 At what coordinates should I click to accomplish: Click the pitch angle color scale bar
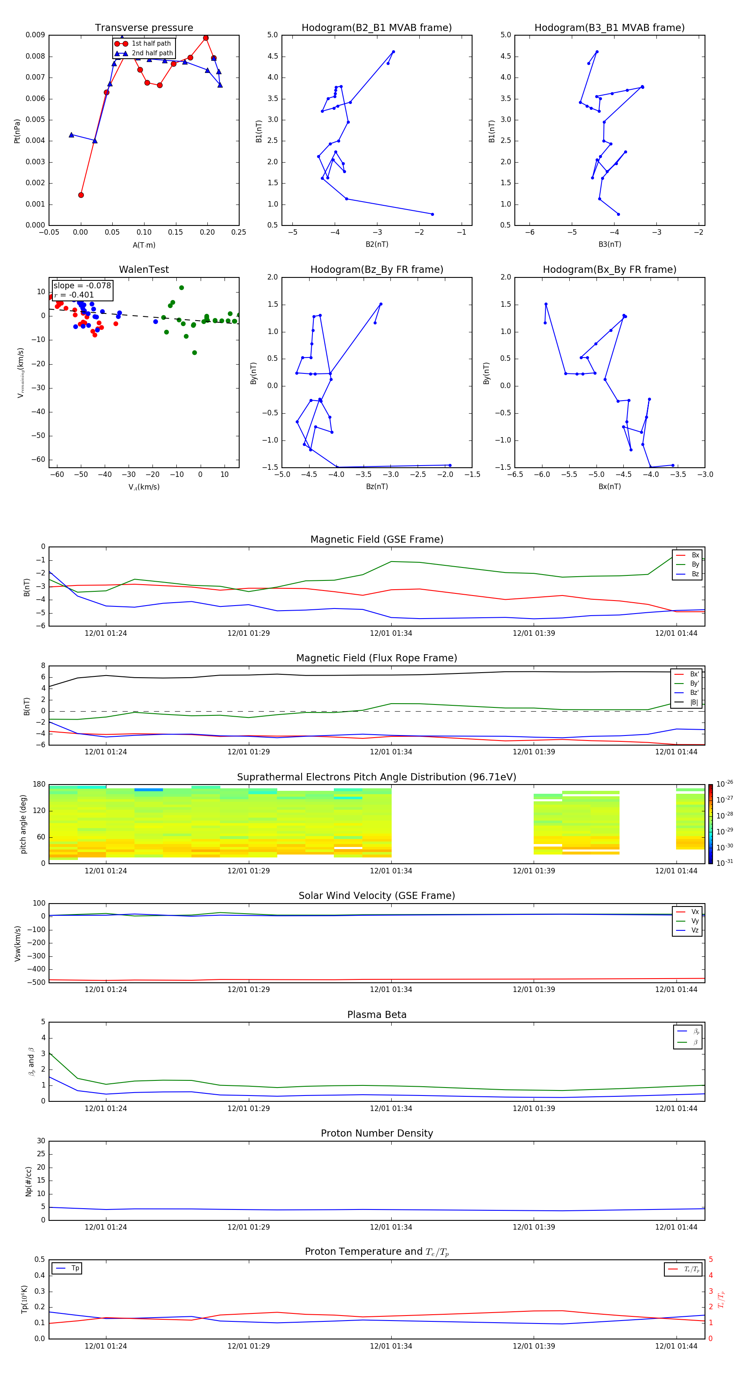click(x=710, y=824)
